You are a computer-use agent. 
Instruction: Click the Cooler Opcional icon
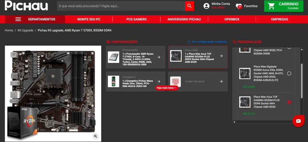pos(176,82)
